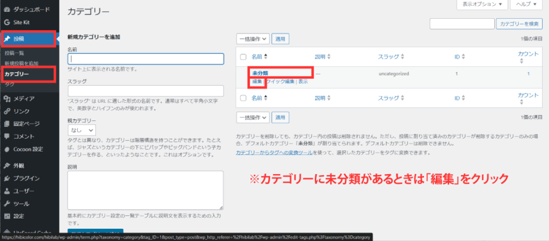Screen dimensions: 549x241
Task: Click the カテゴリーを検索 search button
Action: [x=519, y=24]
